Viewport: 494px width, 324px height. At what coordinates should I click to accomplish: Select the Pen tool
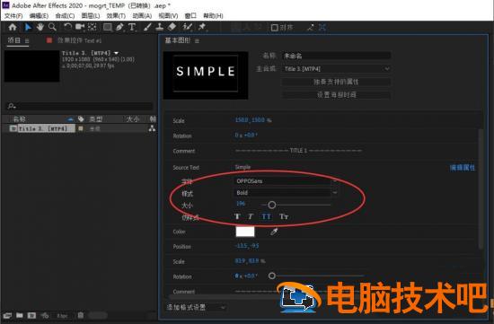tap(119, 28)
